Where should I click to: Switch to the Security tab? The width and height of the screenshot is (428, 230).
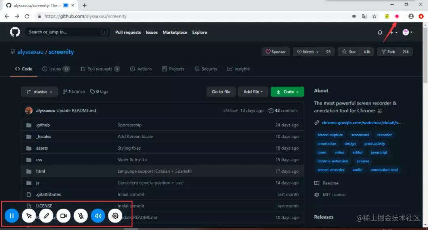(x=206, y=69)
